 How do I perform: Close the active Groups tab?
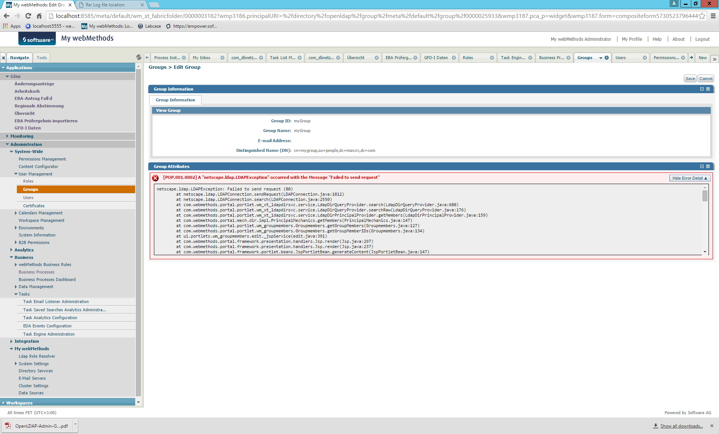click(x=607, y=58)
